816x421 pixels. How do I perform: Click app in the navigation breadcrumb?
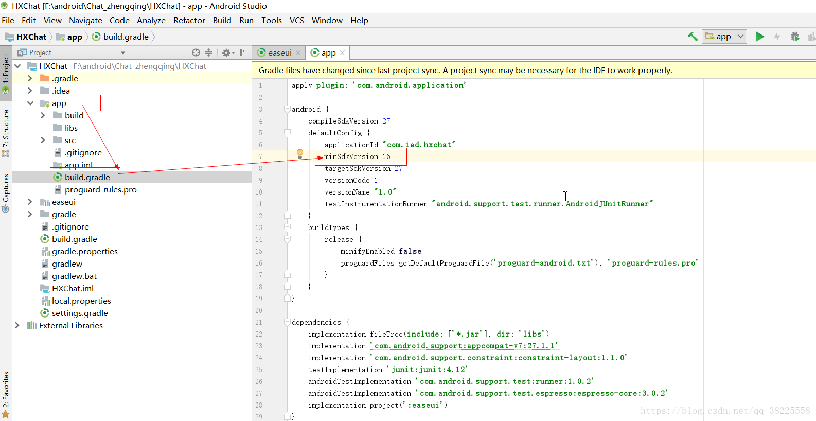(69, 37)
